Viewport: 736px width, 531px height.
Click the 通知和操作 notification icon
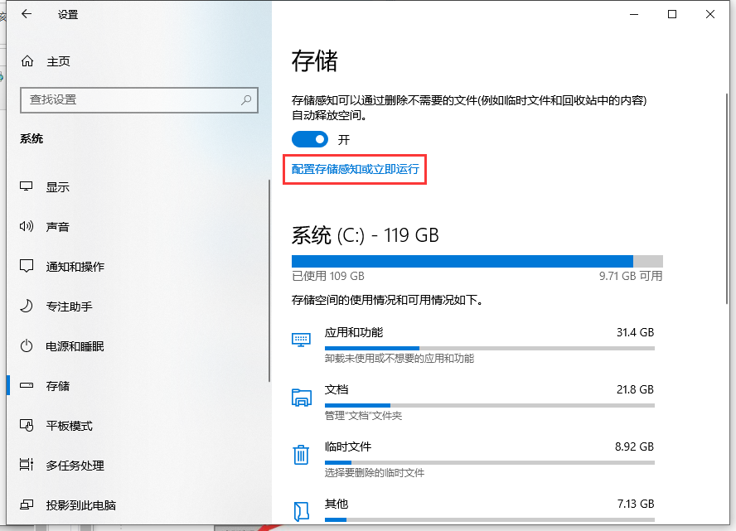(27, 266)
